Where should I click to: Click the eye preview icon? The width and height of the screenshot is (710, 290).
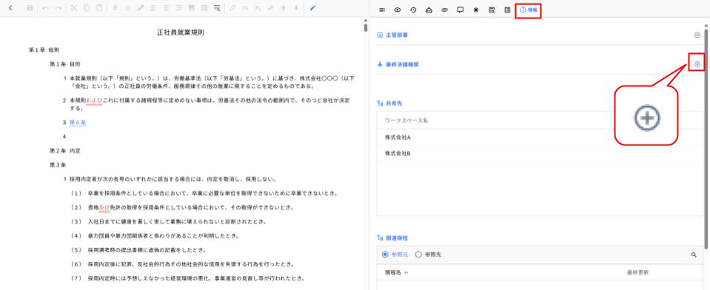point(398,10)
